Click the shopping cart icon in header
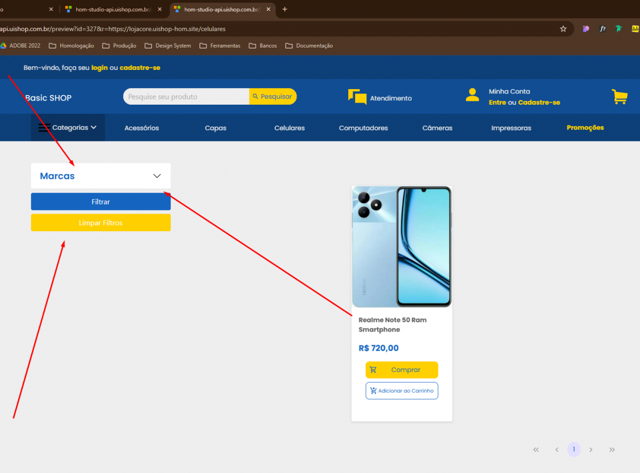The height and width of the screenshot is (473, 640). point(619,97)
